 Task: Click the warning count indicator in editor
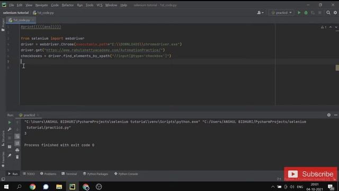point(324,27)
